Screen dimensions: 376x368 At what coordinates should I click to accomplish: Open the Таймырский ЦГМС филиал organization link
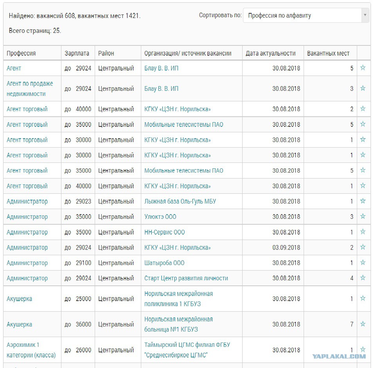187,350
